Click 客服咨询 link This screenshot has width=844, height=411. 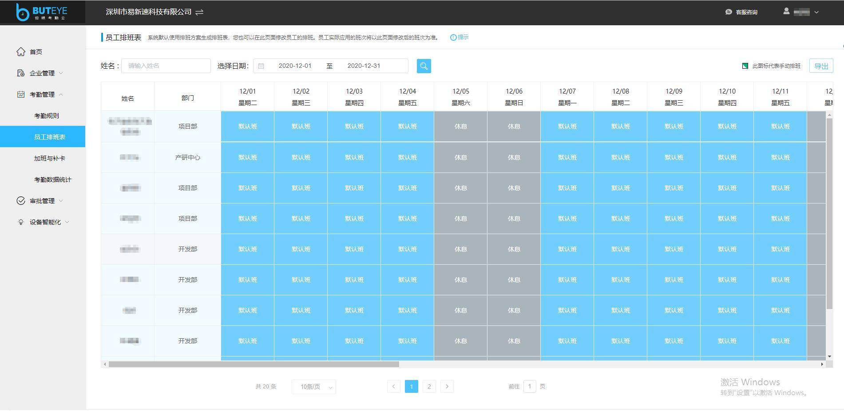(746, 12)
